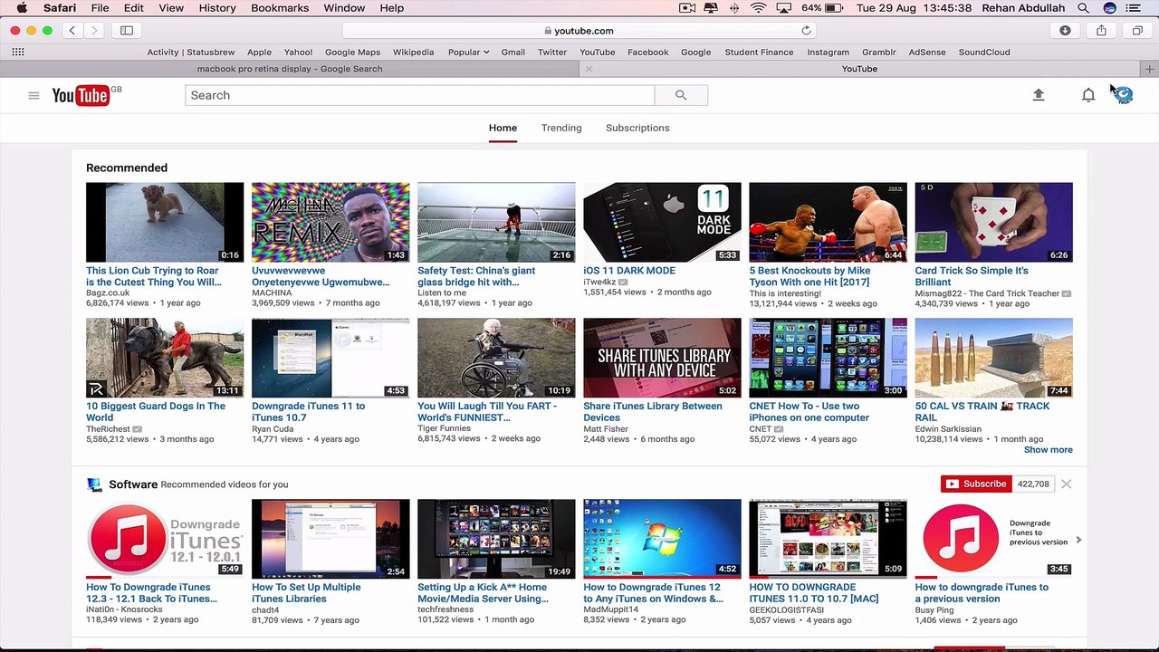Open the Bookmarks menu

tap(280, 8)
